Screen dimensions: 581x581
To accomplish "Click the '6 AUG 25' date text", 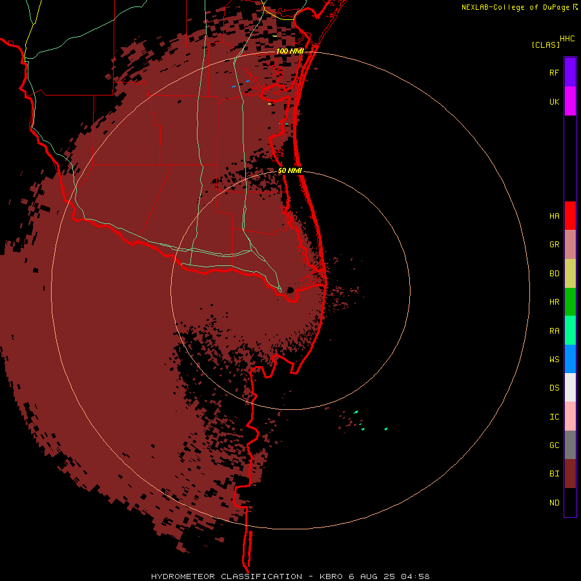I will (372, 576).
